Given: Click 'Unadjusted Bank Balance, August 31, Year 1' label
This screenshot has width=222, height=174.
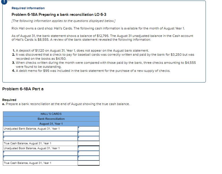Looking at the screenshot, I should click(32, 129).
